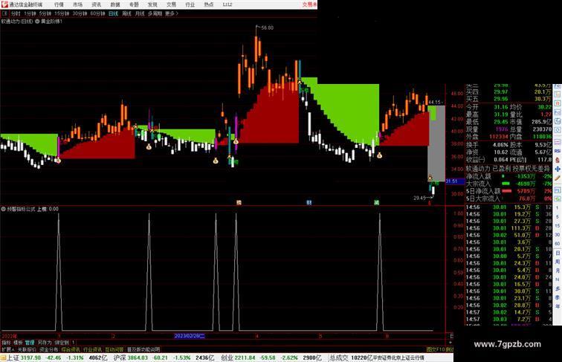
Task: Select the 日 sidebar period button
Action: pyautogui.click(x=558, y=253)
